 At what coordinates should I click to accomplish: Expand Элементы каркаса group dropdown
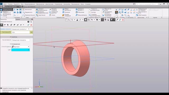[x=99, y=17]
